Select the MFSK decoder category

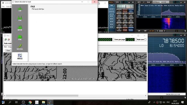point(20,28)
